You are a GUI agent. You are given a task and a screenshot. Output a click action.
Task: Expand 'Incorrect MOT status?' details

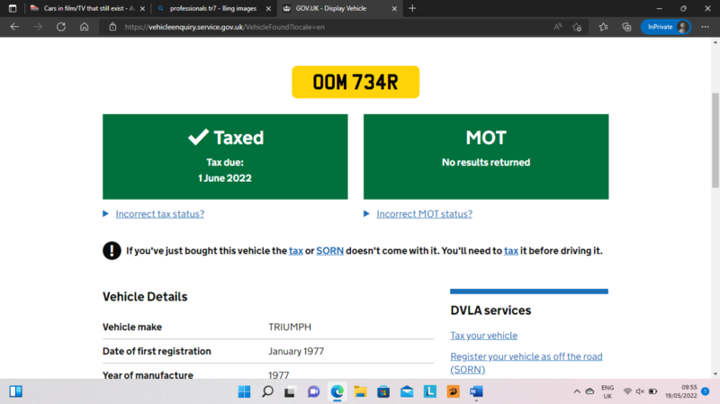click(424, 214)
